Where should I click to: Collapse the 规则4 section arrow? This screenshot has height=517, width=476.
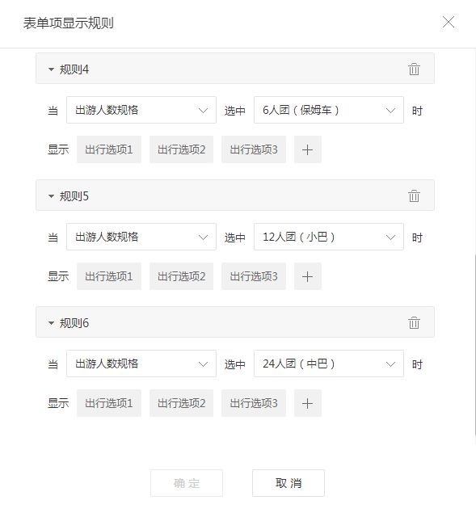[x=51, y=69]
